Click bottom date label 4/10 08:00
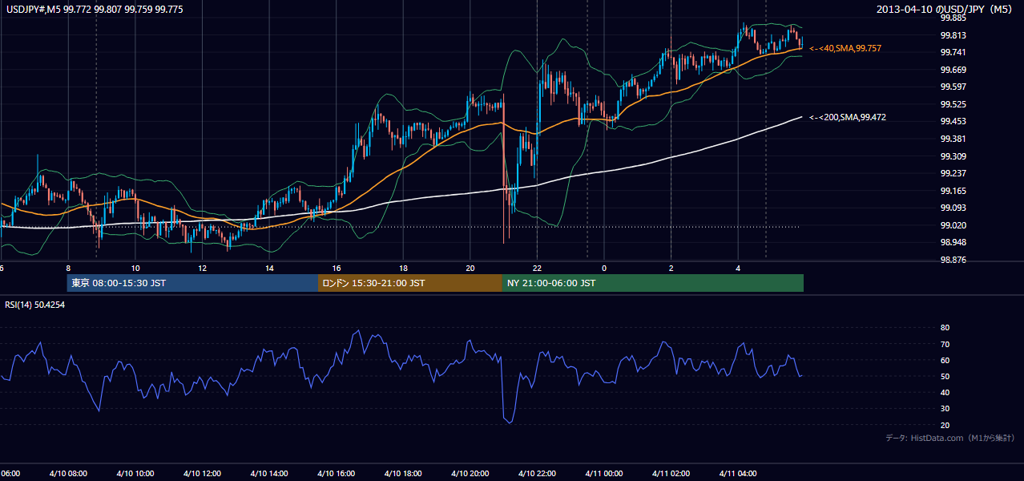 [68, 473]
